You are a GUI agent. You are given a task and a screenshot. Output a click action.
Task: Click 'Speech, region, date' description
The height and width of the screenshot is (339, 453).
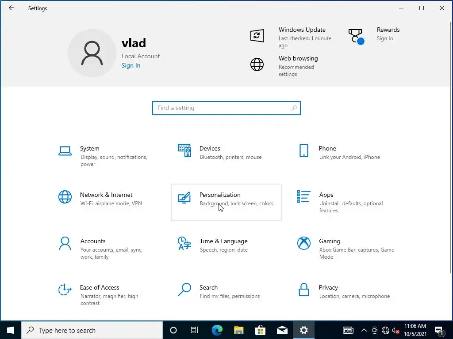223,250
